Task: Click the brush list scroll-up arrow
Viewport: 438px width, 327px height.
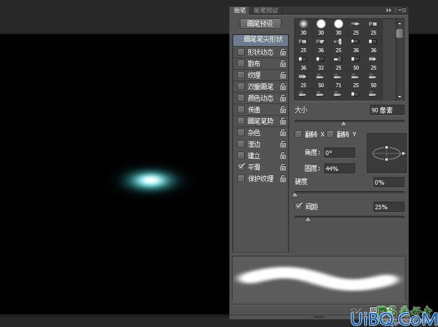Action: [x=400, y=24]
